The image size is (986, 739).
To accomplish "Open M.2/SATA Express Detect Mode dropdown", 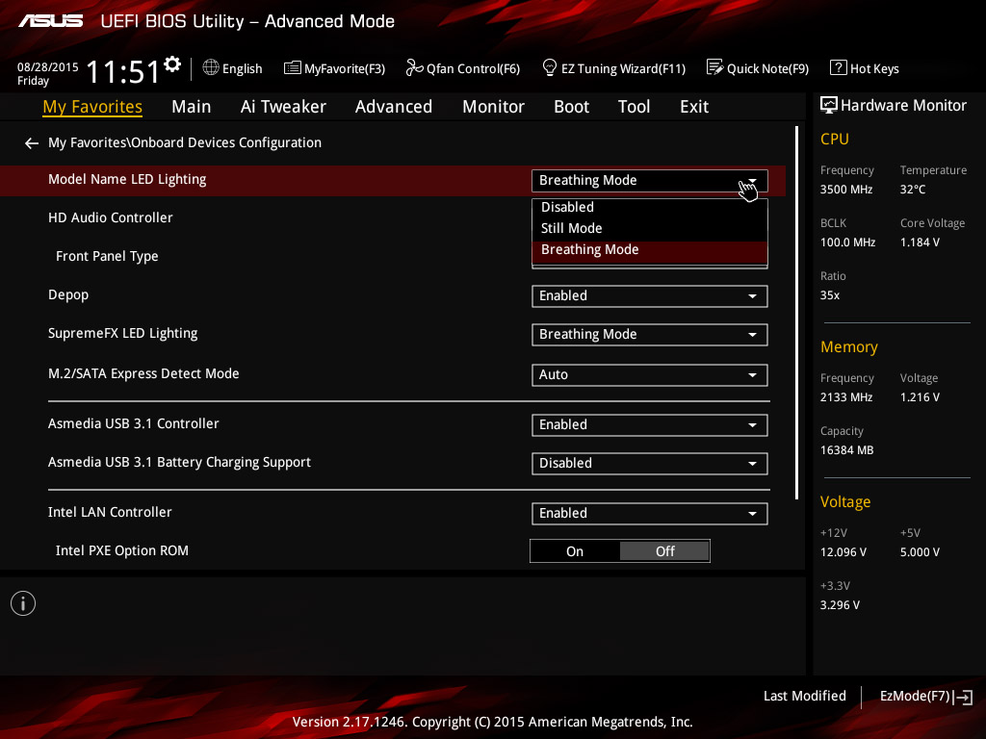I will tap(650, 374).
